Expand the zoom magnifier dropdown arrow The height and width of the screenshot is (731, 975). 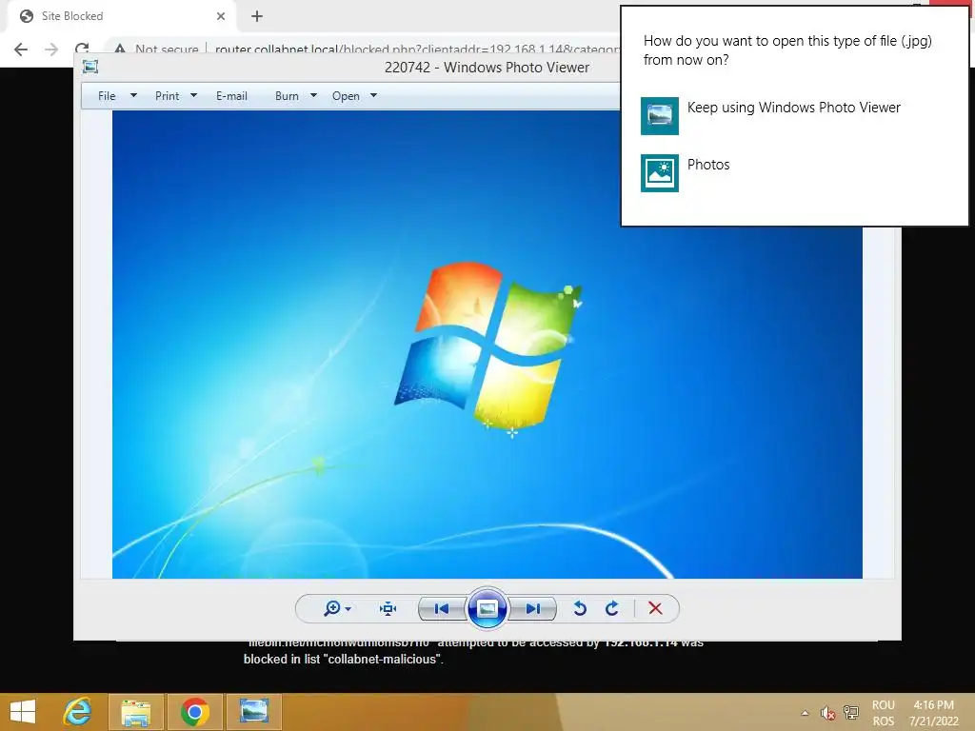coord(348,609)
